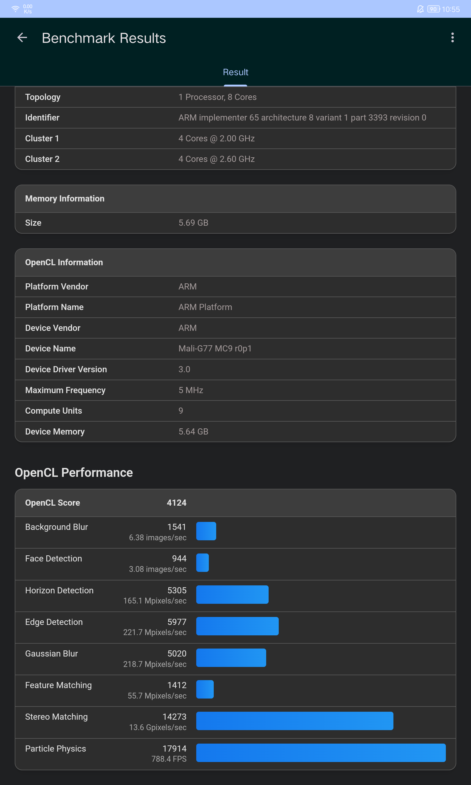
Task: Tap the Horizon Detection score '5305'
Action: tap(177, 591)
